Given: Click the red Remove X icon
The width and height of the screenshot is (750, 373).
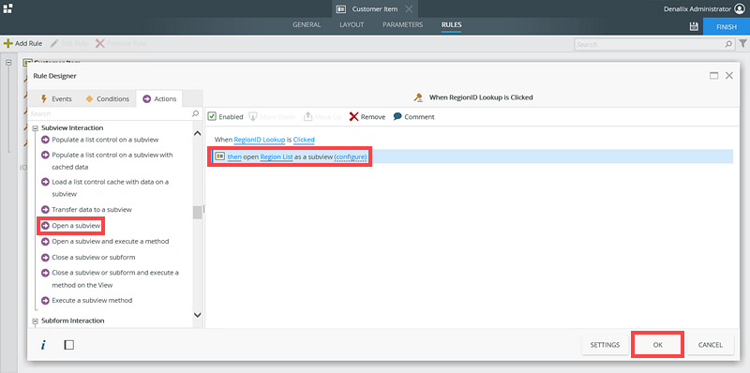Looking at the screenshot, I should click(353, 117).
